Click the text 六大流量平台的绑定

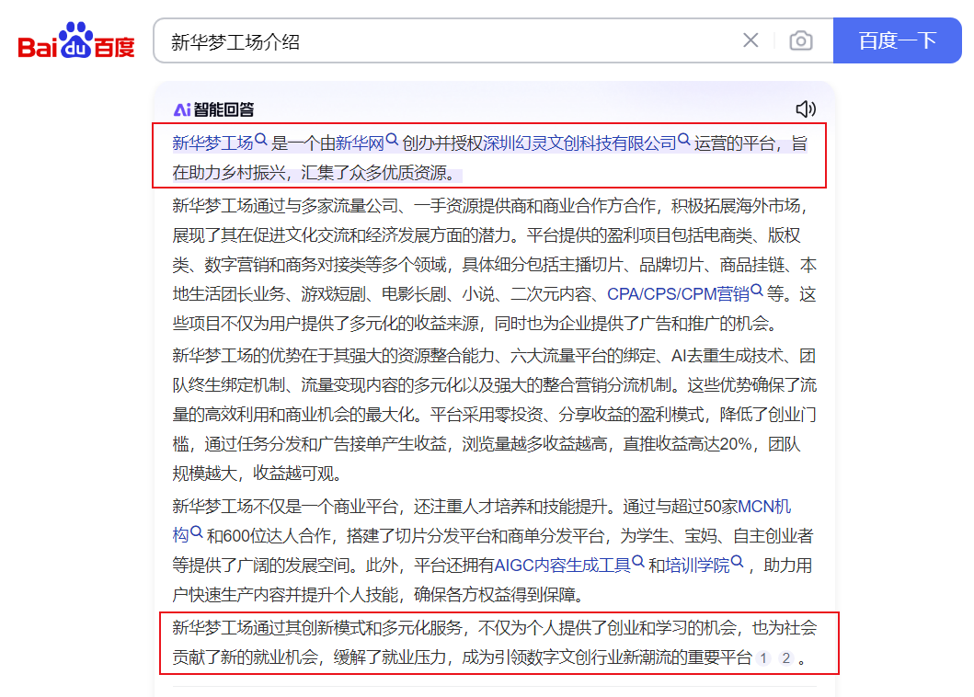[583, 356]
